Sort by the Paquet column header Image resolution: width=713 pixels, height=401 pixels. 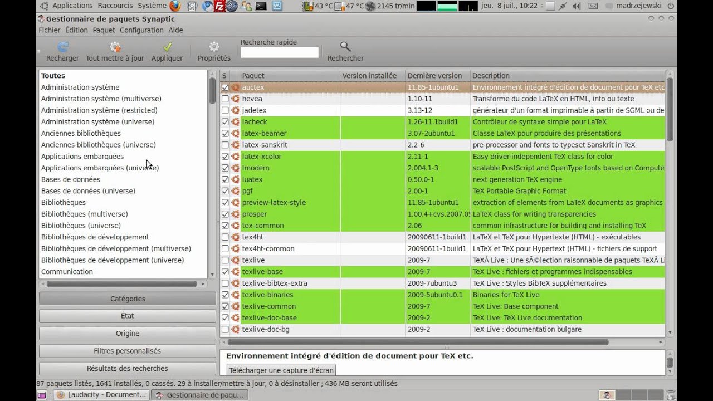tap(290, 76)
